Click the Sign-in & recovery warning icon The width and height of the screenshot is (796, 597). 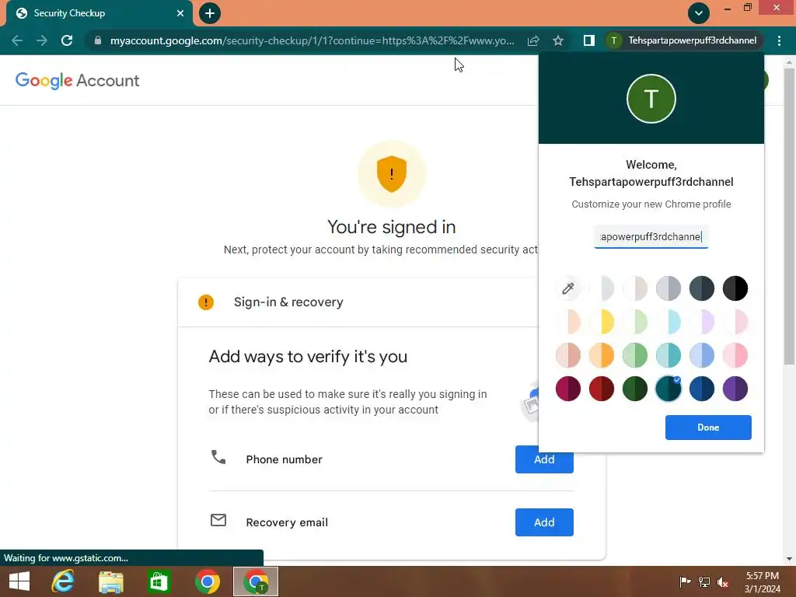tap(205, 302)
